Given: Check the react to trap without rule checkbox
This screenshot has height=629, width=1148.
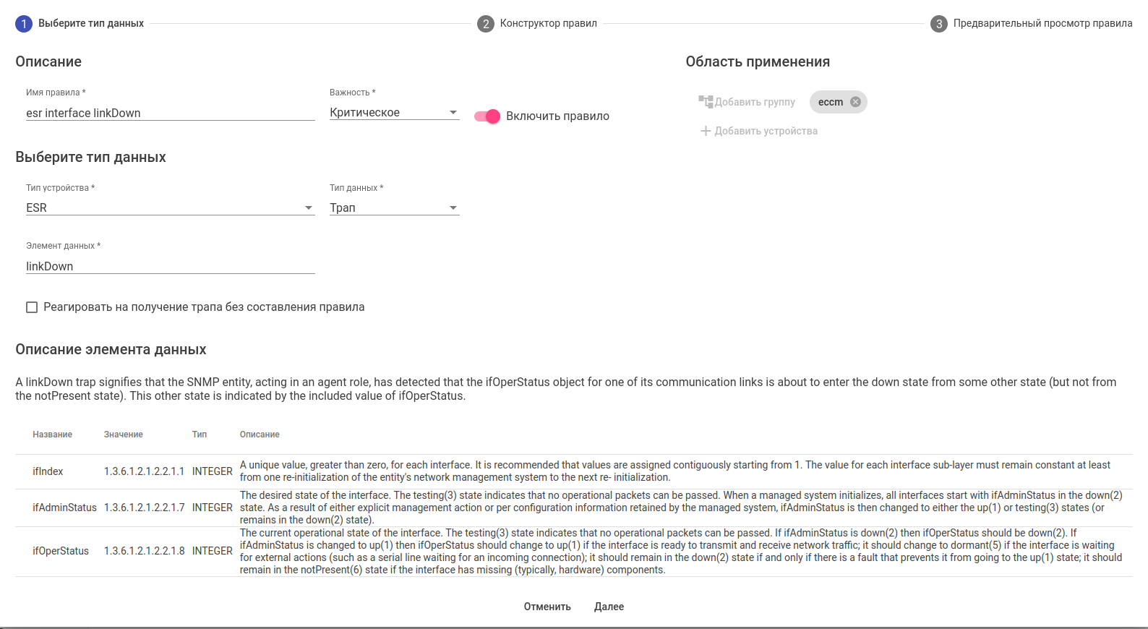Looking at the screenshot, I should [32, 307].
